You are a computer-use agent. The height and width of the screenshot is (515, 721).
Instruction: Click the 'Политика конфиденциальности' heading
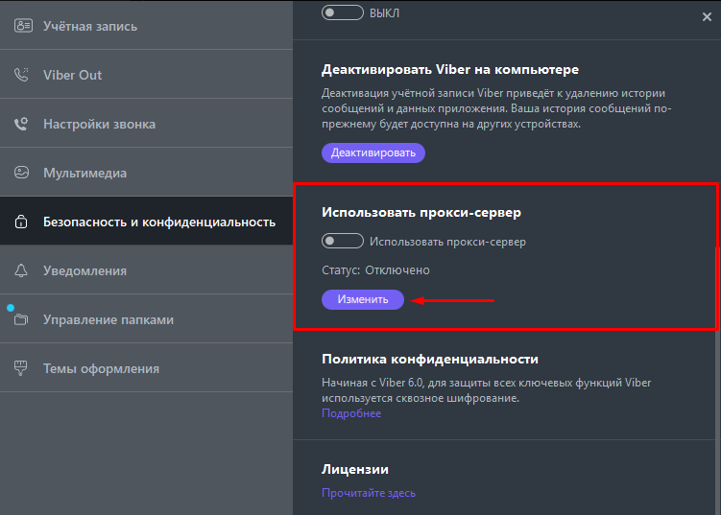click(430, 359)
